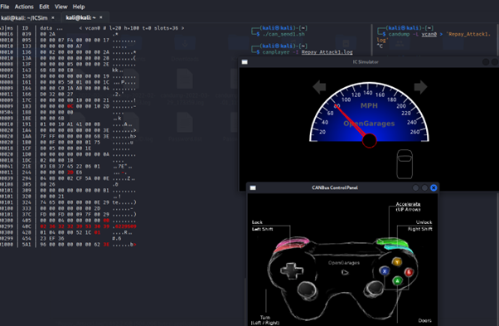Click the Doors label in control panel
This screenshot has width=499, height=326.
(425, 320)
